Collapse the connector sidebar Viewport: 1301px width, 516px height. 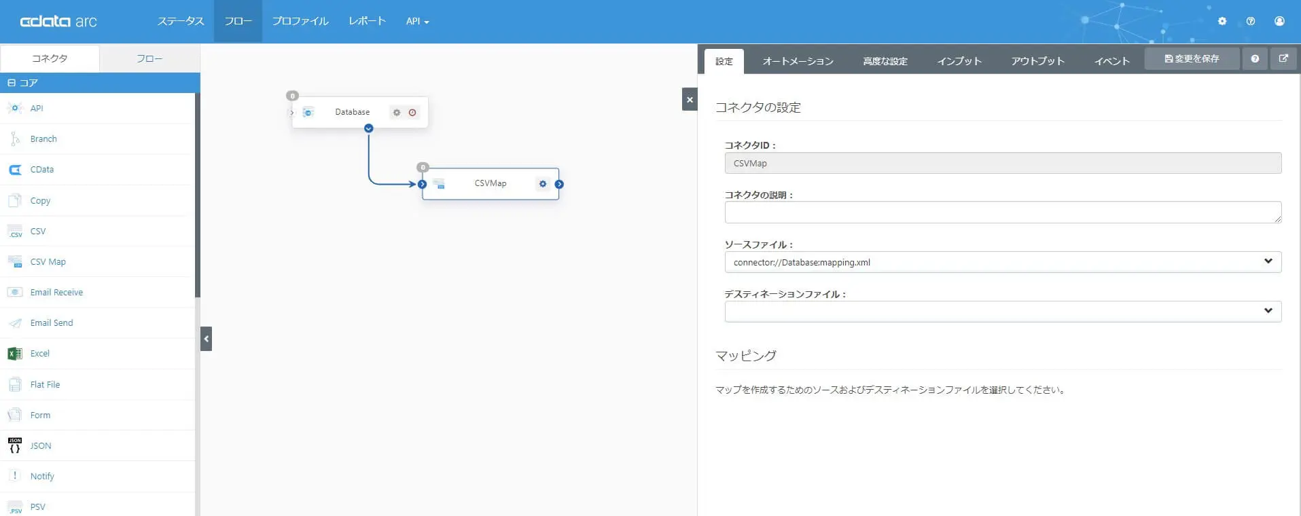(x=207, y=339)
